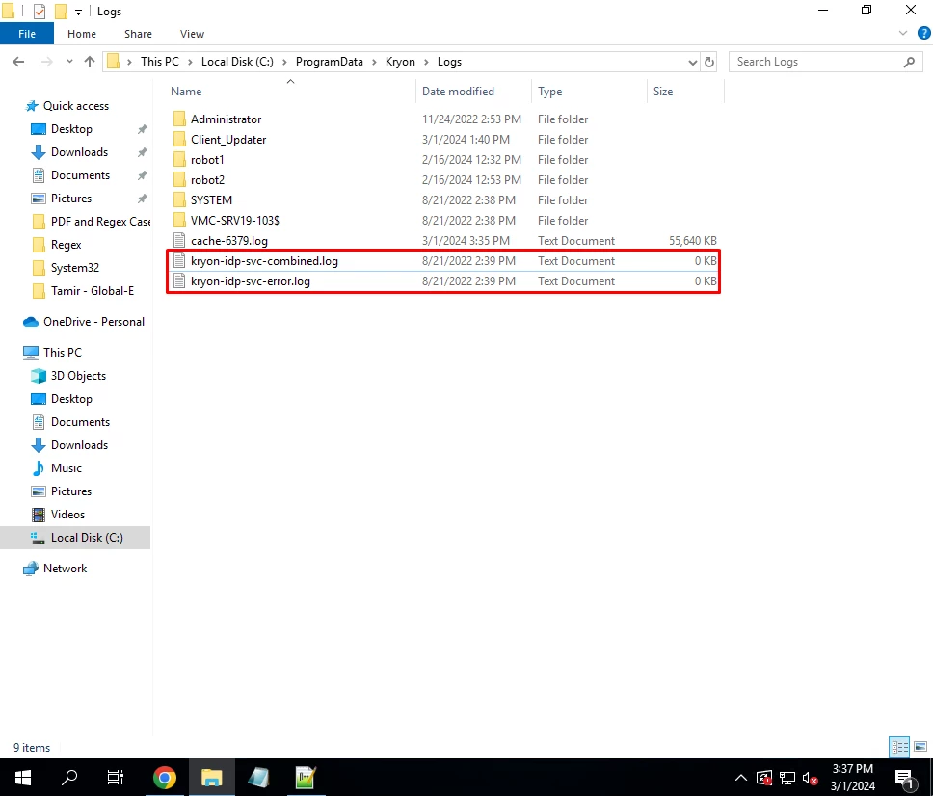
Task: Select the robot2 folder
Action: point(207,179)
